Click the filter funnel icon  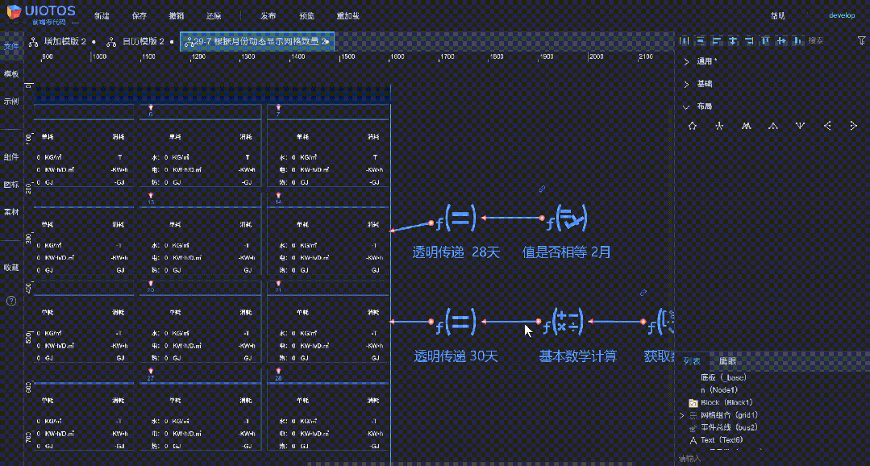[861, 40]
